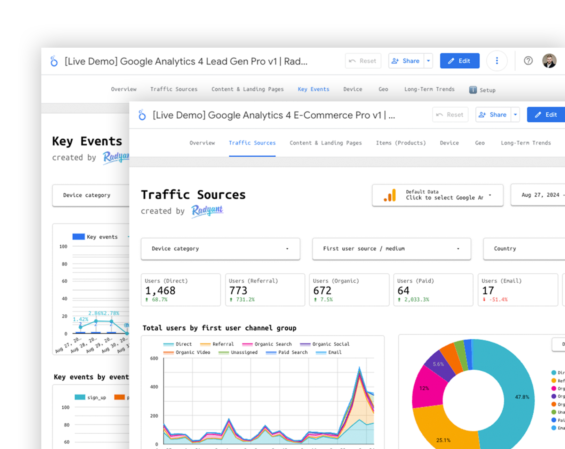Click the Default Data source selector
This screenshot has height=449, width=565.
point(437,195)
